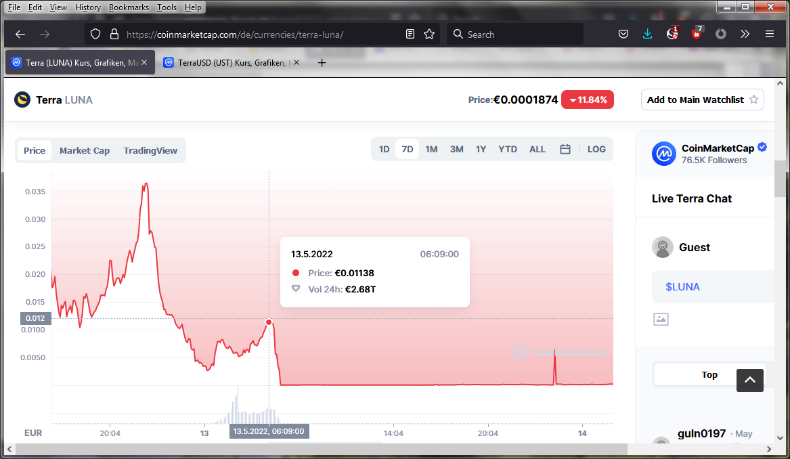Screen dimensions: 790x459
Task: Go back with the browser back arrow
Action: coord(20,35)
